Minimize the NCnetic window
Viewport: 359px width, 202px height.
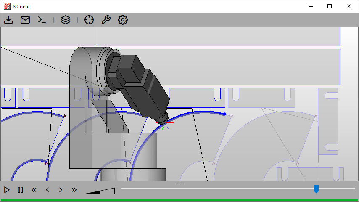pos(311,6)
